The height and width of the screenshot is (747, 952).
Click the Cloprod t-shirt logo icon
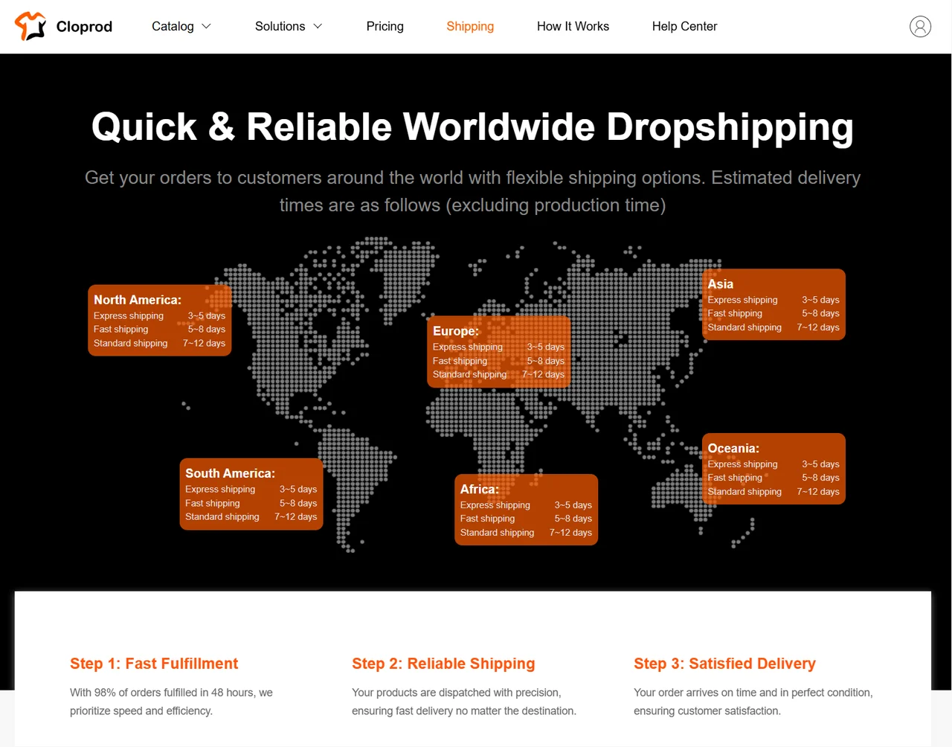click(x=30, y=26)
